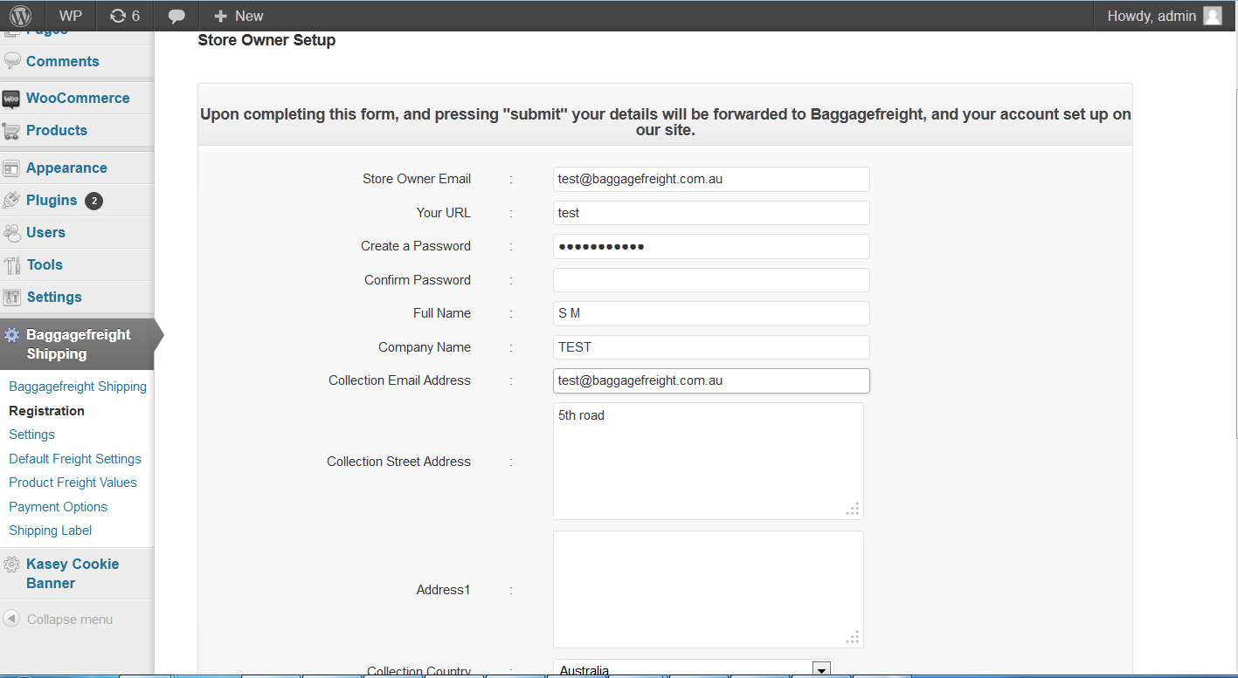Screen dimensions: 1238x678
Task: Open the Tools menu item
Action: tap(45, 264)
